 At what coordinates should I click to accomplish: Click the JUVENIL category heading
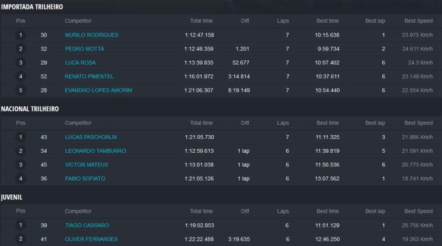coord(11,197)
